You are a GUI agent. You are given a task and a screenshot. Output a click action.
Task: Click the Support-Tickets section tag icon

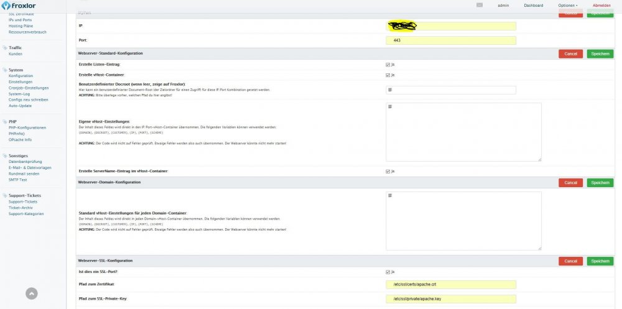click(x=5, y=196)
